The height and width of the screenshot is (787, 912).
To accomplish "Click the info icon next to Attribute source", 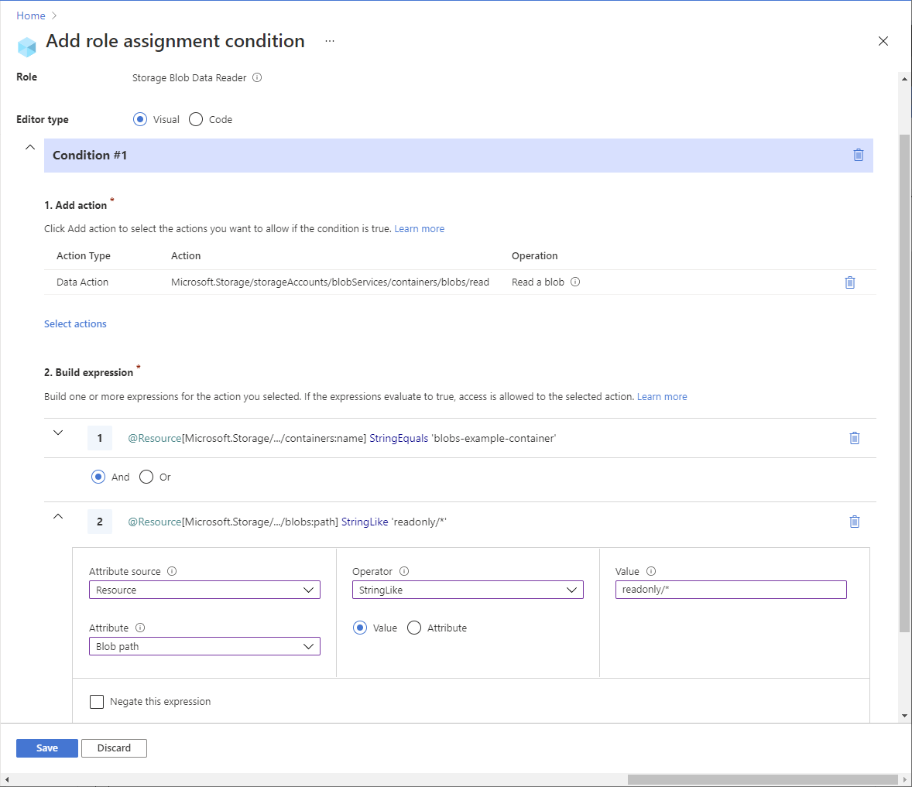I will point(172,571).
